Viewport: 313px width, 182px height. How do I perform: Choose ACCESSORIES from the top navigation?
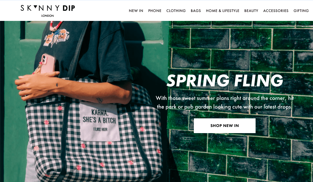[276, 11]
